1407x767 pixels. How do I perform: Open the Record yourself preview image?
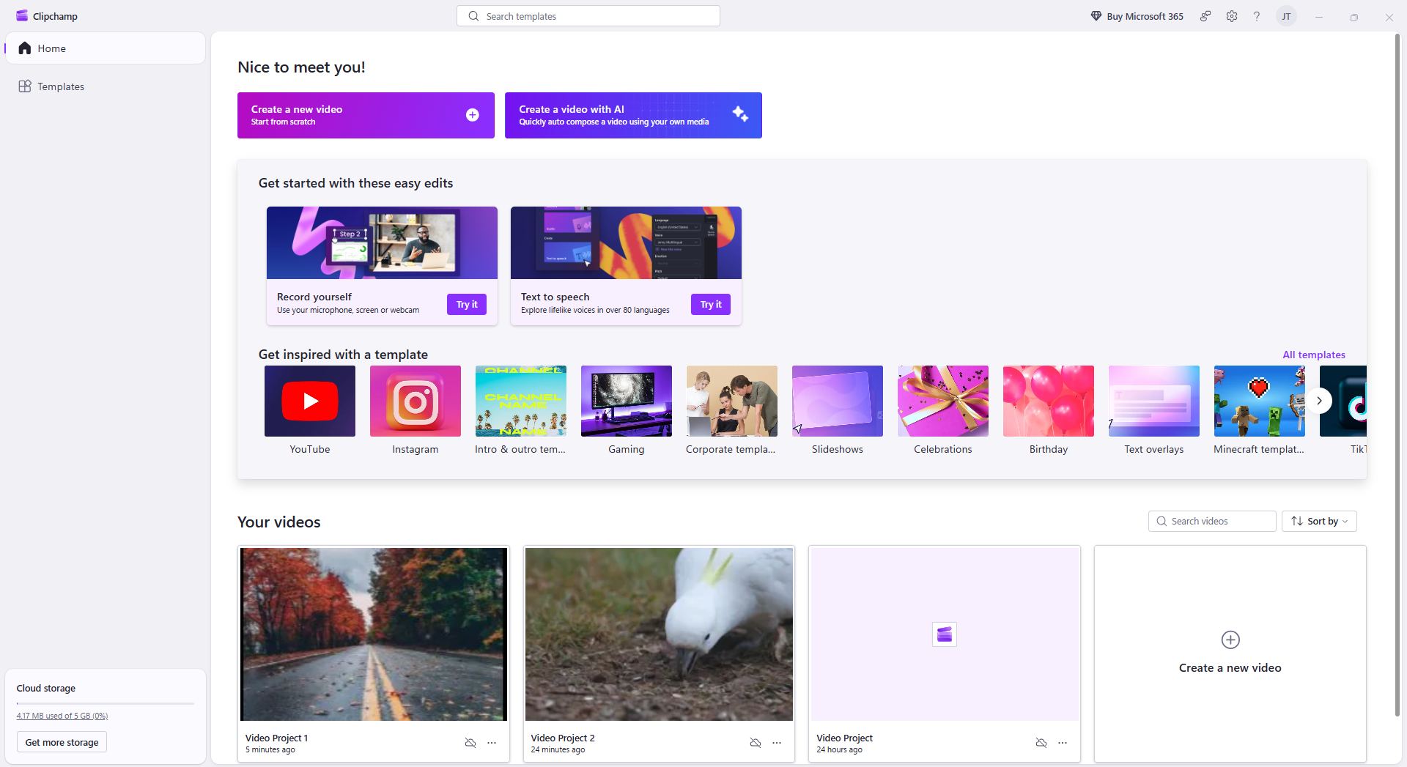coord(382,242)
